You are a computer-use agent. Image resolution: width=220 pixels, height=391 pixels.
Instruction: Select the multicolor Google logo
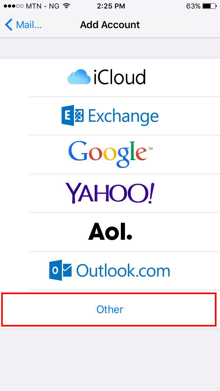[x=110, y=154]
